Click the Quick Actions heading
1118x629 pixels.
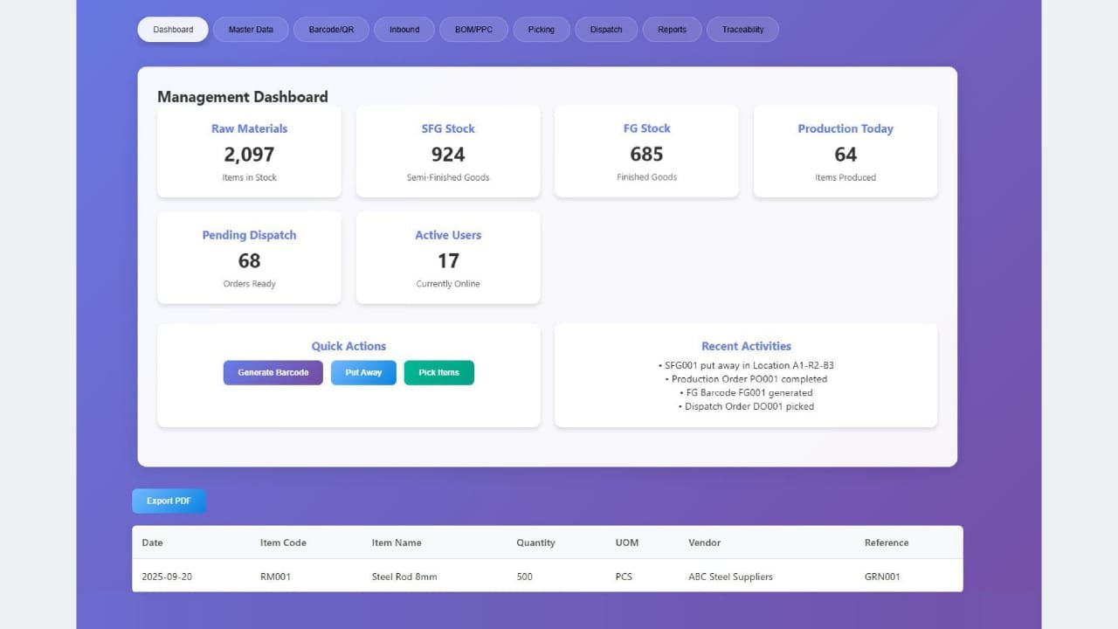[349, 346]
